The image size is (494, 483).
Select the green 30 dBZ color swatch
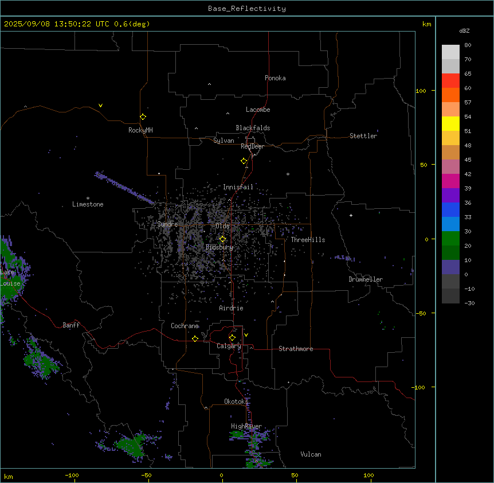click(x=450, y=239)
